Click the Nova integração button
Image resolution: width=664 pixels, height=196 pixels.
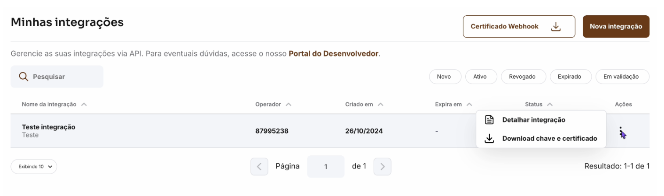pyautogui.click(x=616, y=27)
